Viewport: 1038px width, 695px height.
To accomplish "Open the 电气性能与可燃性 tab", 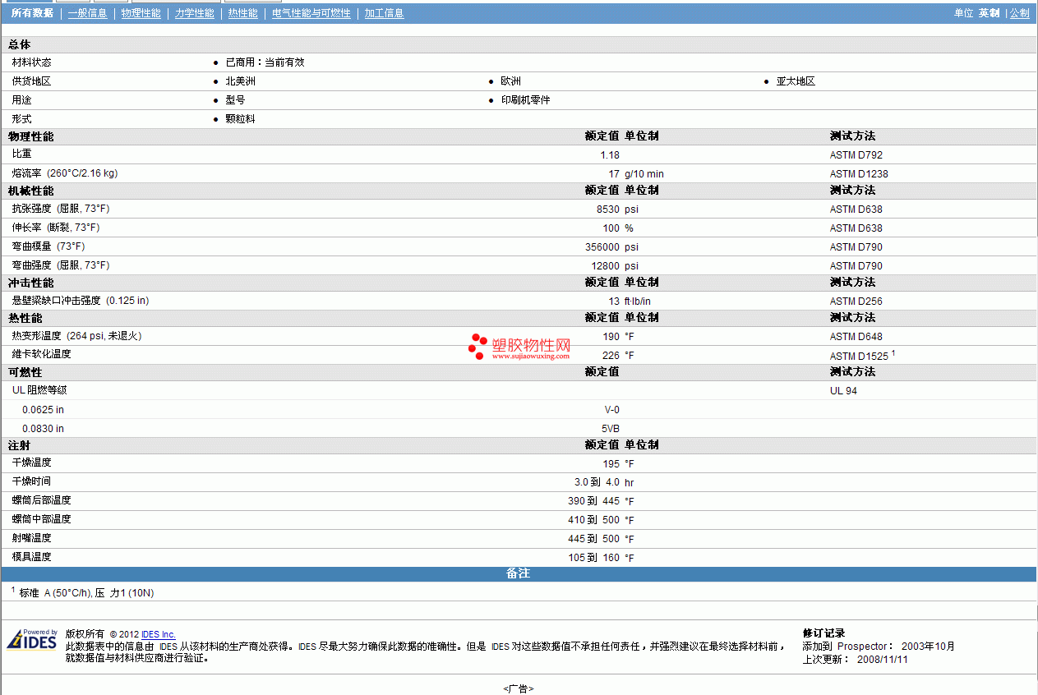I will click(311, 13).
